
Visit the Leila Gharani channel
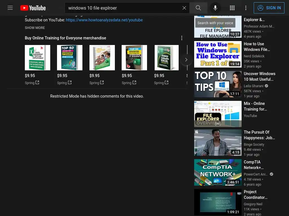(253, 86)
